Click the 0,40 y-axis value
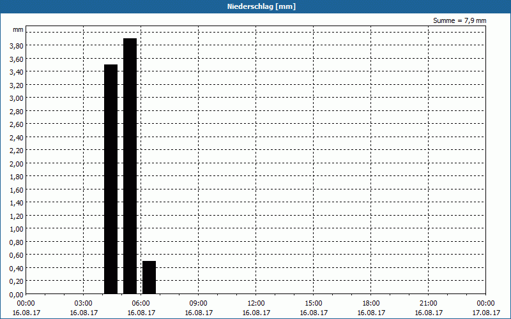This screenshot has height=319, width=511. (x=17, y=268)
